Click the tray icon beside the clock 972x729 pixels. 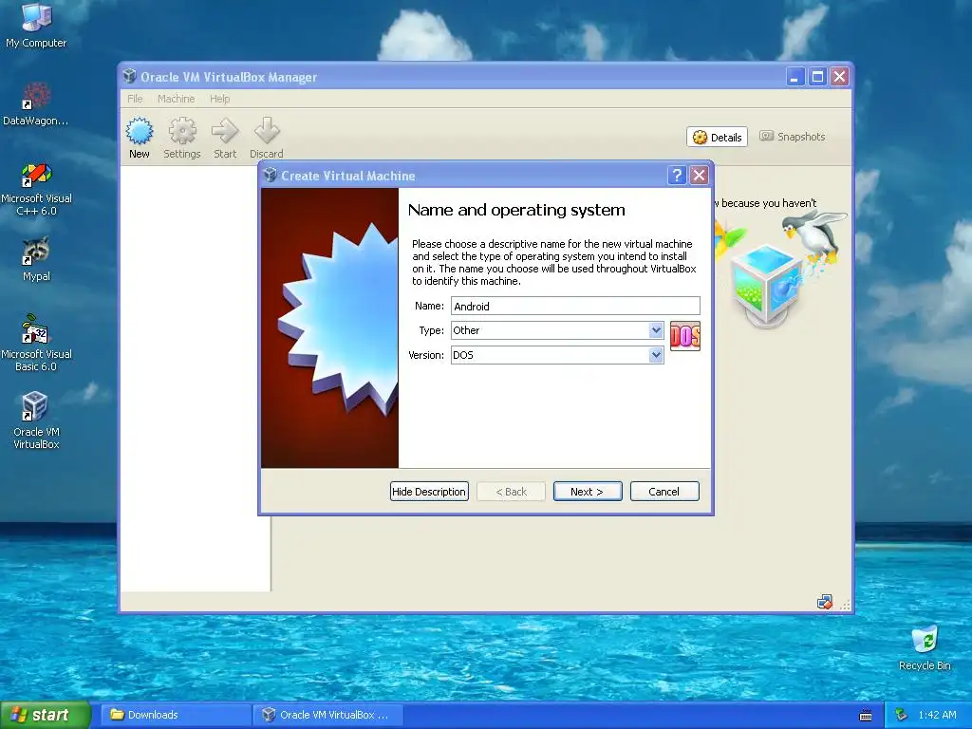pos(902,715)
